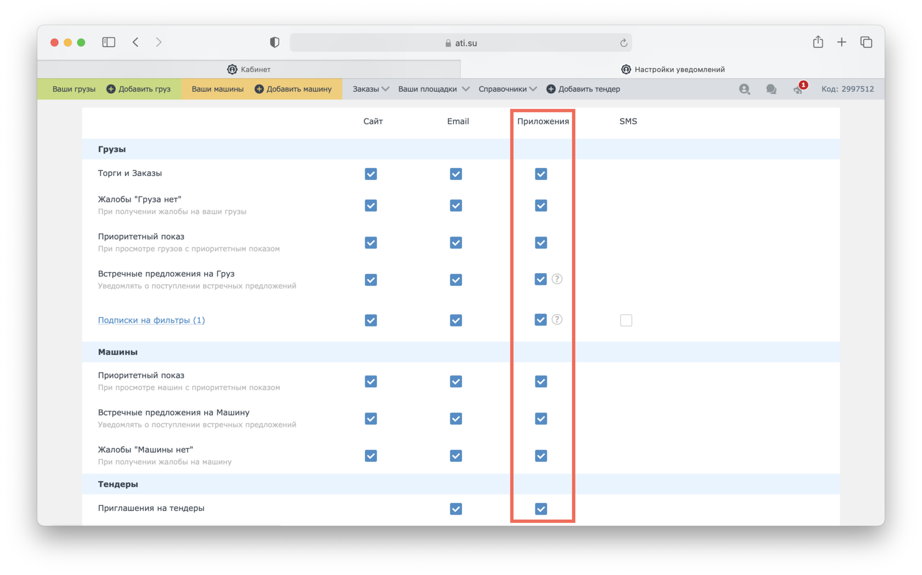Add a new tab with the plus icon
This screenshot has height=575, width=922.
pos(841,42)
